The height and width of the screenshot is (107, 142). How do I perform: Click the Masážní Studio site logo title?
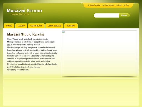(24, 11)
